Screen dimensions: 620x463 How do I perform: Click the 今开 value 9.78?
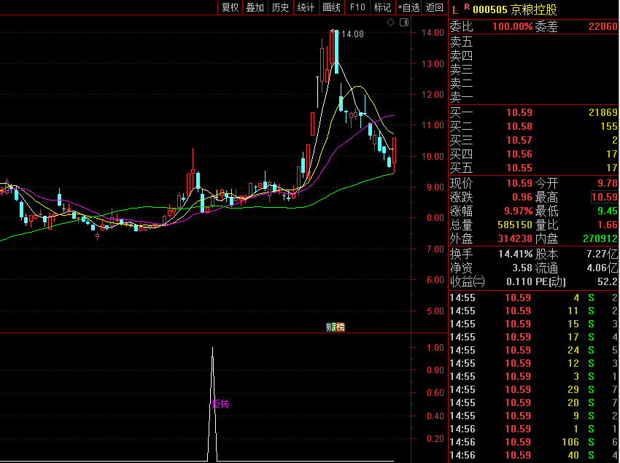pos(608,184)
